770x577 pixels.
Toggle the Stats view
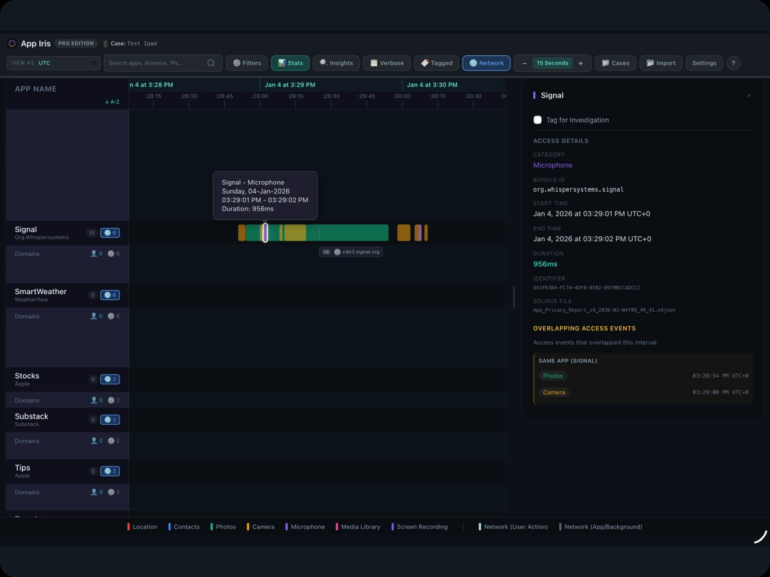[290, 63]
